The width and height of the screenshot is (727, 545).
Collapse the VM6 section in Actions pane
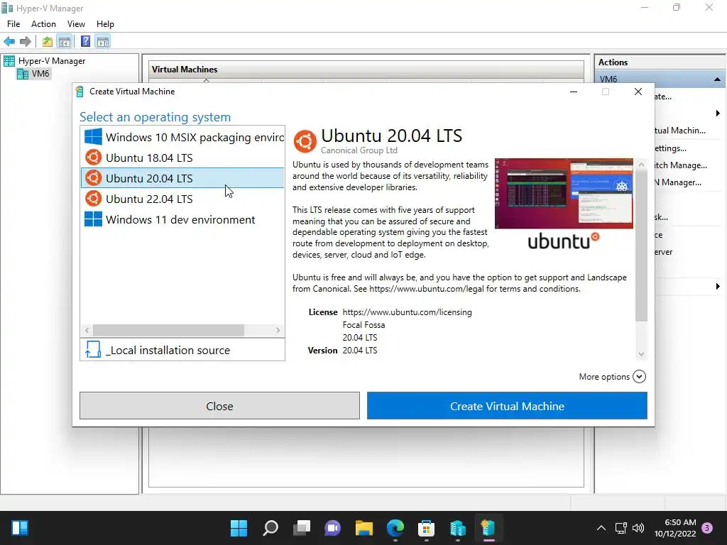pos(717,79)
